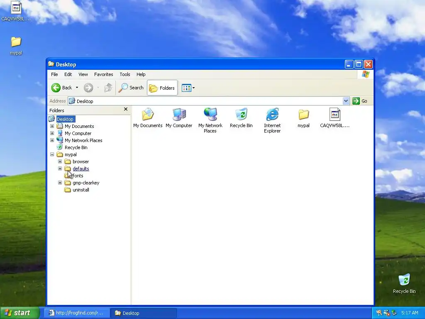Select Internet Explorer icon in file pane
Screen dimensions: 425x319
[x=272, y=120]
